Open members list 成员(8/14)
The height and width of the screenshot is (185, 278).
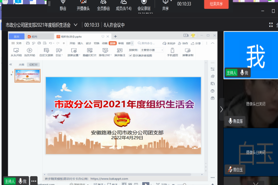pos(124,5)
